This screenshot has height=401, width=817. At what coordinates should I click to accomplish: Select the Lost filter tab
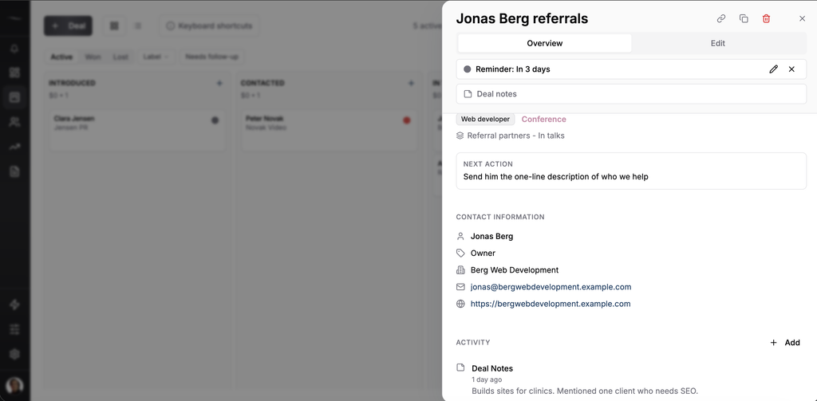(120, 57)
